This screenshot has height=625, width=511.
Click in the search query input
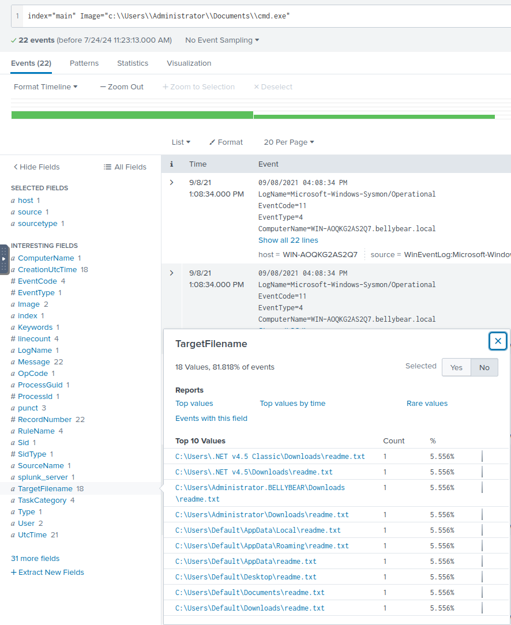point(260,16)
